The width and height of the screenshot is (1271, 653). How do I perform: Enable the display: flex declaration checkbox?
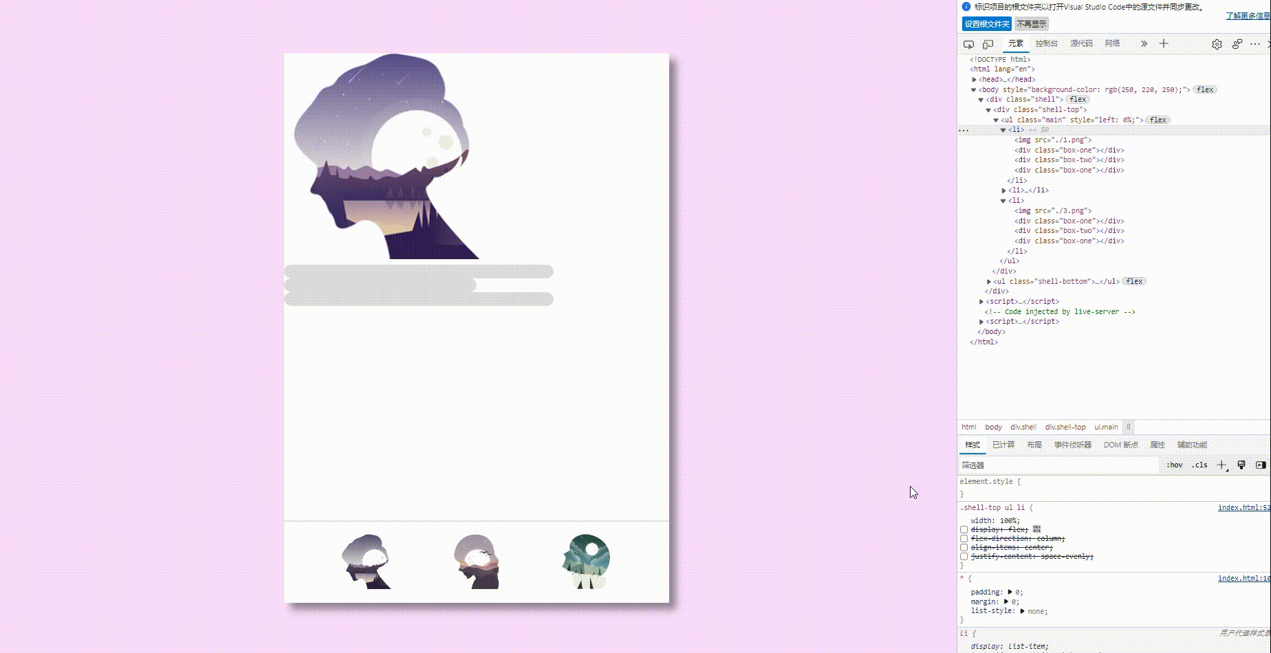964,530
